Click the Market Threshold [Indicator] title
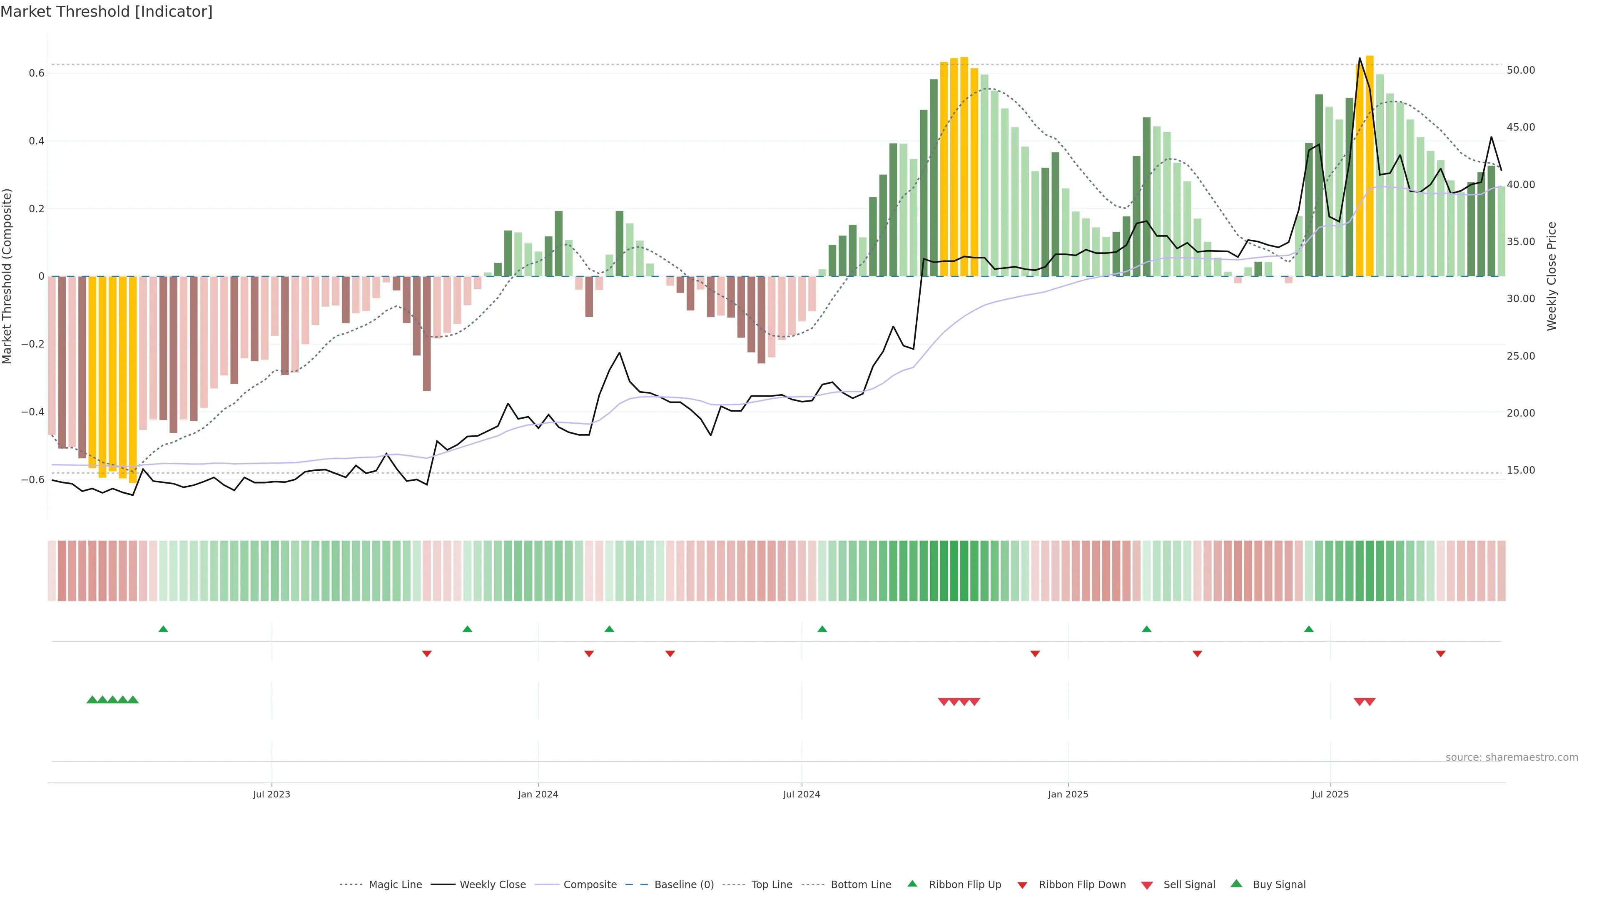This screenshot has width=1599, height=899. pos(106,12)
